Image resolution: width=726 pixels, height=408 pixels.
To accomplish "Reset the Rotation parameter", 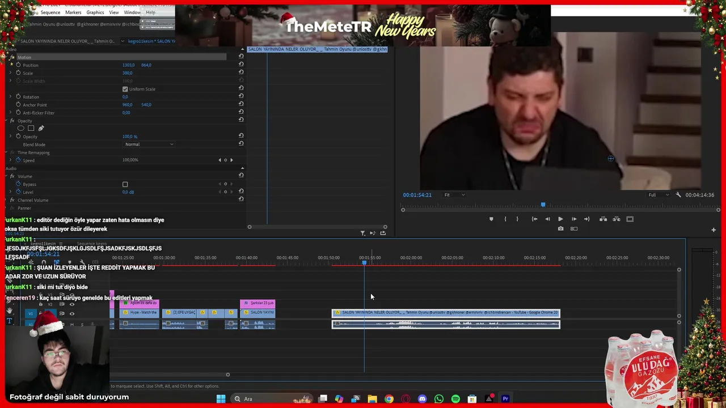I will click(241, 97).
